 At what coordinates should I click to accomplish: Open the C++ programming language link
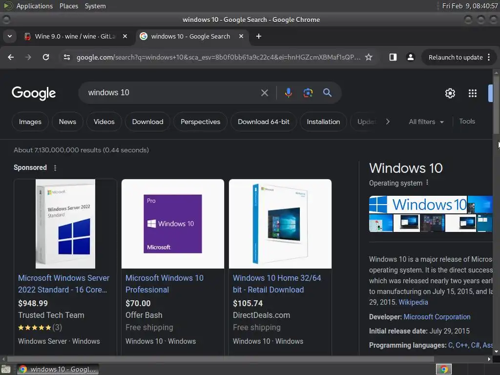point(461,345)
